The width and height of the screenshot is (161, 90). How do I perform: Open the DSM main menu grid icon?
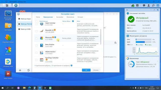(7, 5)
